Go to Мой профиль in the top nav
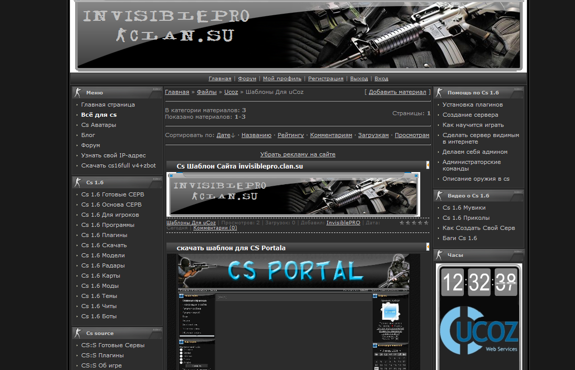Screen dimensions: 575x370 (282, 79)
